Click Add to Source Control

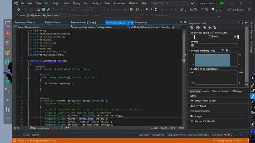(228, 141)
